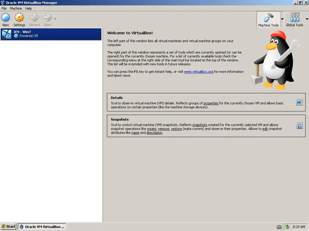Open the Details tool icon
Image resolution: width=309 pixels, height=231 pixels.
(x=299, y=102)
